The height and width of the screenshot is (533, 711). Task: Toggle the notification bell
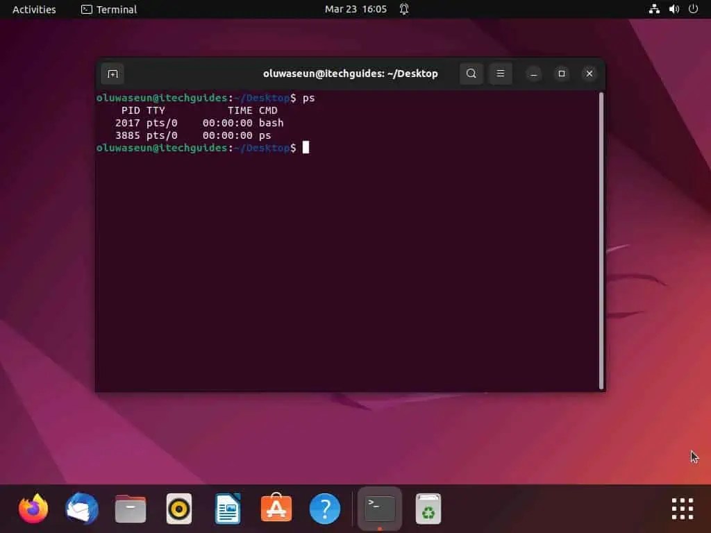pos(403,9)
